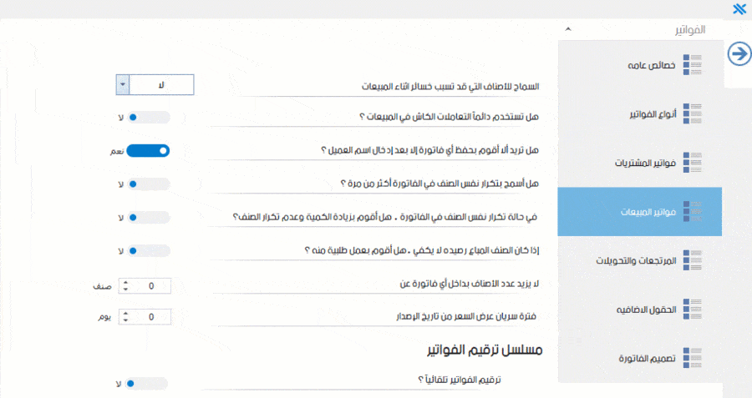752x398 pixels.
Task: Click the label السماح للاصناف التي قد تسبب خسائر
Action: click(450, 87)
